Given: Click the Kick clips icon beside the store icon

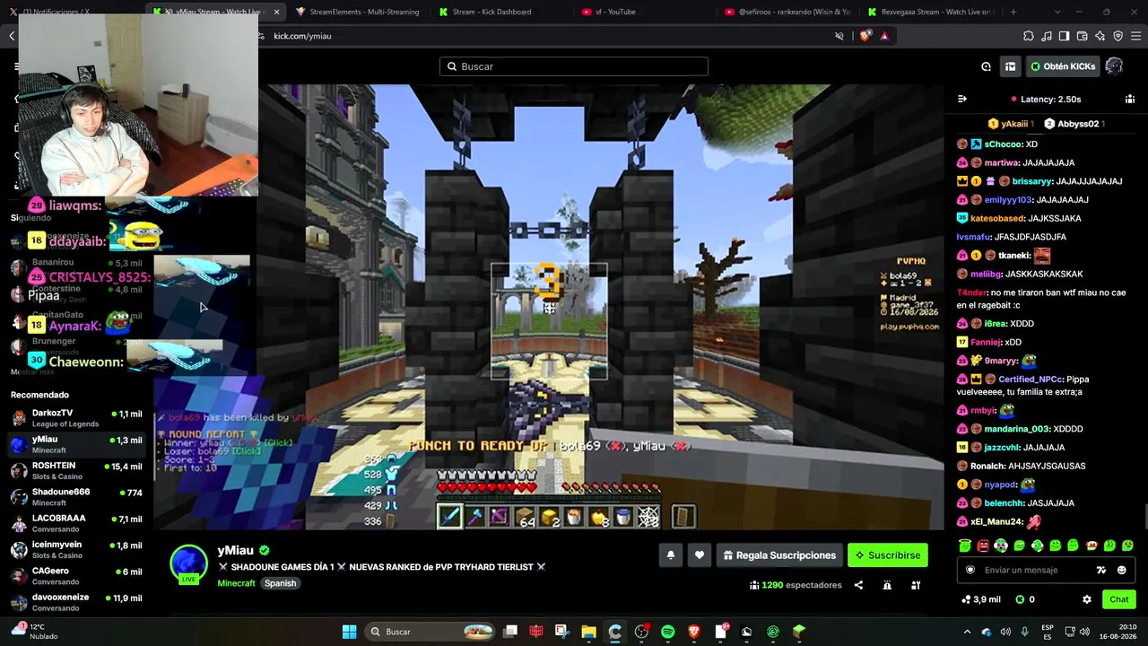Looking at the screenshot, I should pyautogui.click(x=986, y=66).
